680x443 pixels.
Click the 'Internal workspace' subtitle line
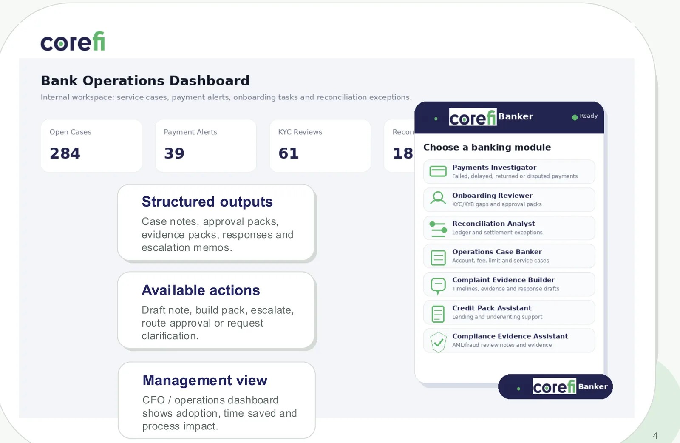(226, 97)
